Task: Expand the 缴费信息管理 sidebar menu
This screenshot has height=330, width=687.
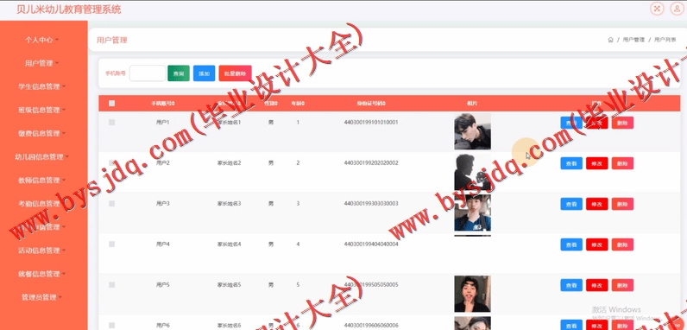Action: point(42,133)
